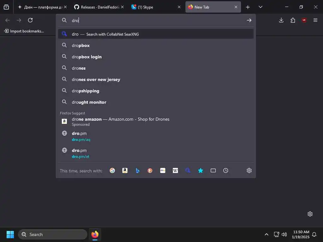Search this time with eBay
This screenshot has height=242, width=323.
(163, 170)
